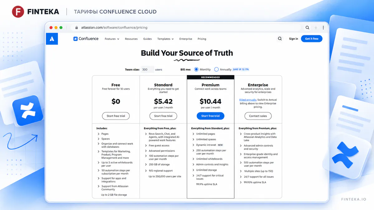
Task: Click the browser toolbar search icon
Action: [x=307, y=28]
